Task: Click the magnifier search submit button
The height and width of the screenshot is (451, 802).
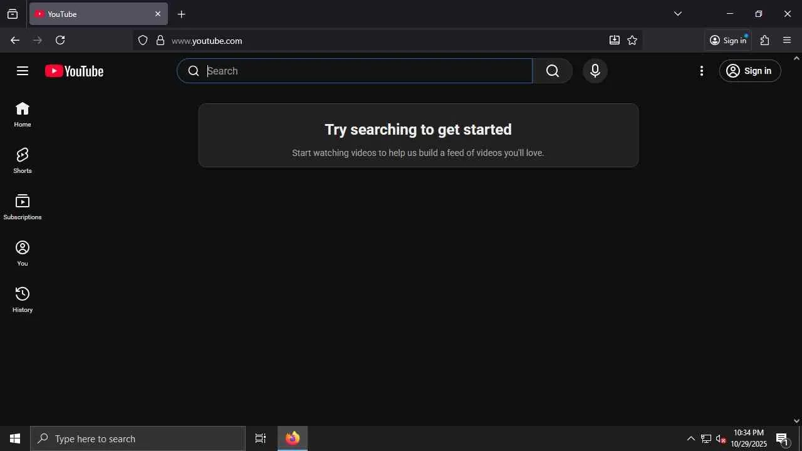Action: pos(553,71)
